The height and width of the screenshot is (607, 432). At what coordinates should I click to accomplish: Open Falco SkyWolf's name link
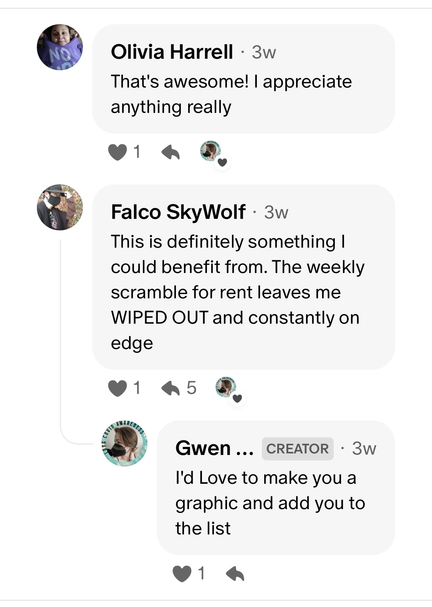tap(178, 212)
